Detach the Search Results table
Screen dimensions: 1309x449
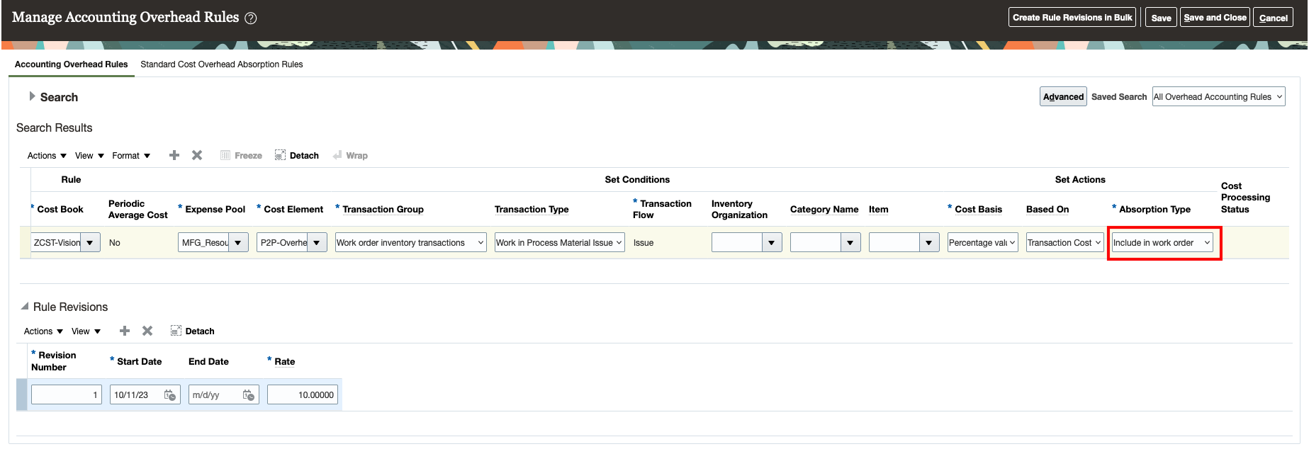point(297,155)
